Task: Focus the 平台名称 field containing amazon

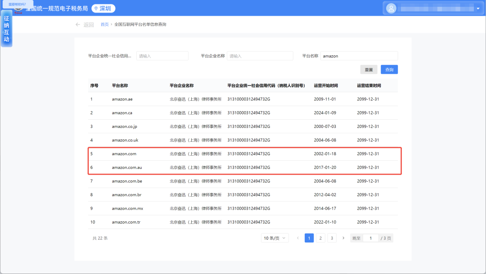Action: 359,56
